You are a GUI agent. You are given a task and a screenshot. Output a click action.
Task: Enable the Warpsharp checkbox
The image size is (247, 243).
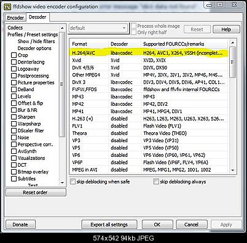(x=14, y=124)
